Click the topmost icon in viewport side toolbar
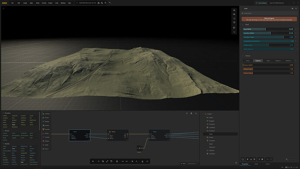Screen dimensions: 300x169 pyautogui.click(x=234, y=10)
